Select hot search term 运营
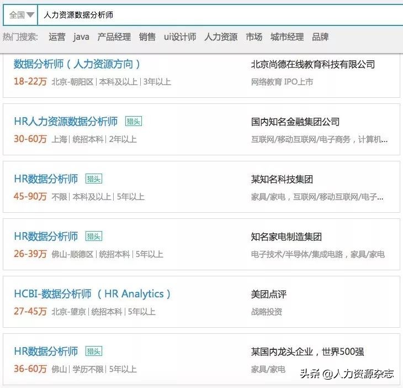This screenshot has height=388, width=403. pos(57,37)
